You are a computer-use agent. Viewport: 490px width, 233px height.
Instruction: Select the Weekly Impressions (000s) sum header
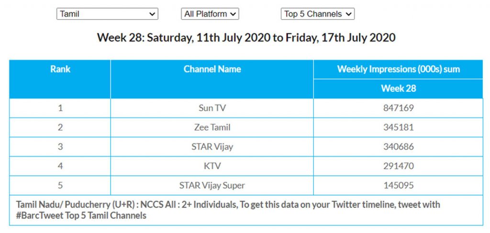tap(398, 69)
